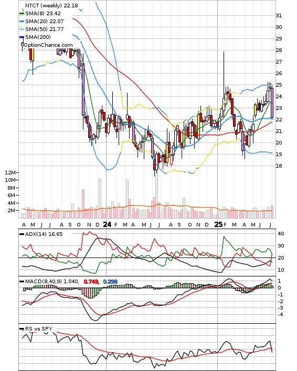Click the dark-blue SMA(200) legend swatch
The height and width of the screenshot is (371, 297).
(x=22, y=37)
